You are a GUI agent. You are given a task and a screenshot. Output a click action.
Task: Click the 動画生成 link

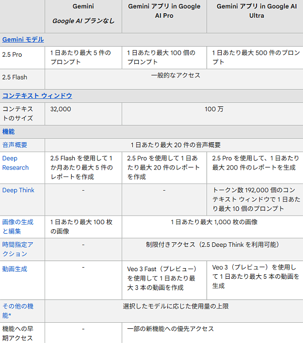click(15, 269)
